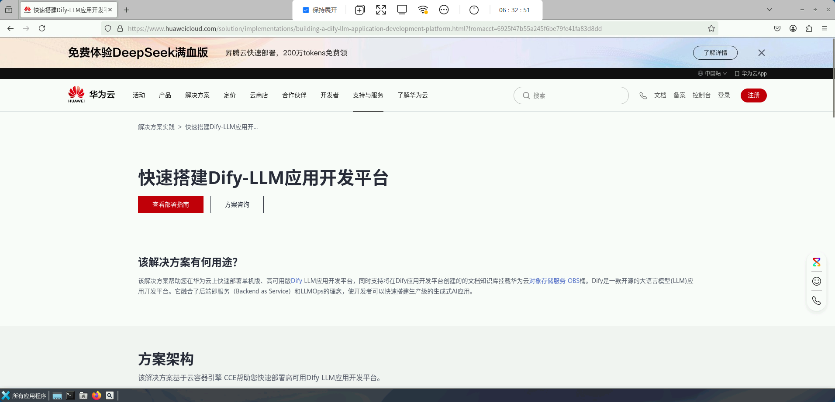Click the show desktop taskbar icon

pyautogui.click(x=57, y=395)
